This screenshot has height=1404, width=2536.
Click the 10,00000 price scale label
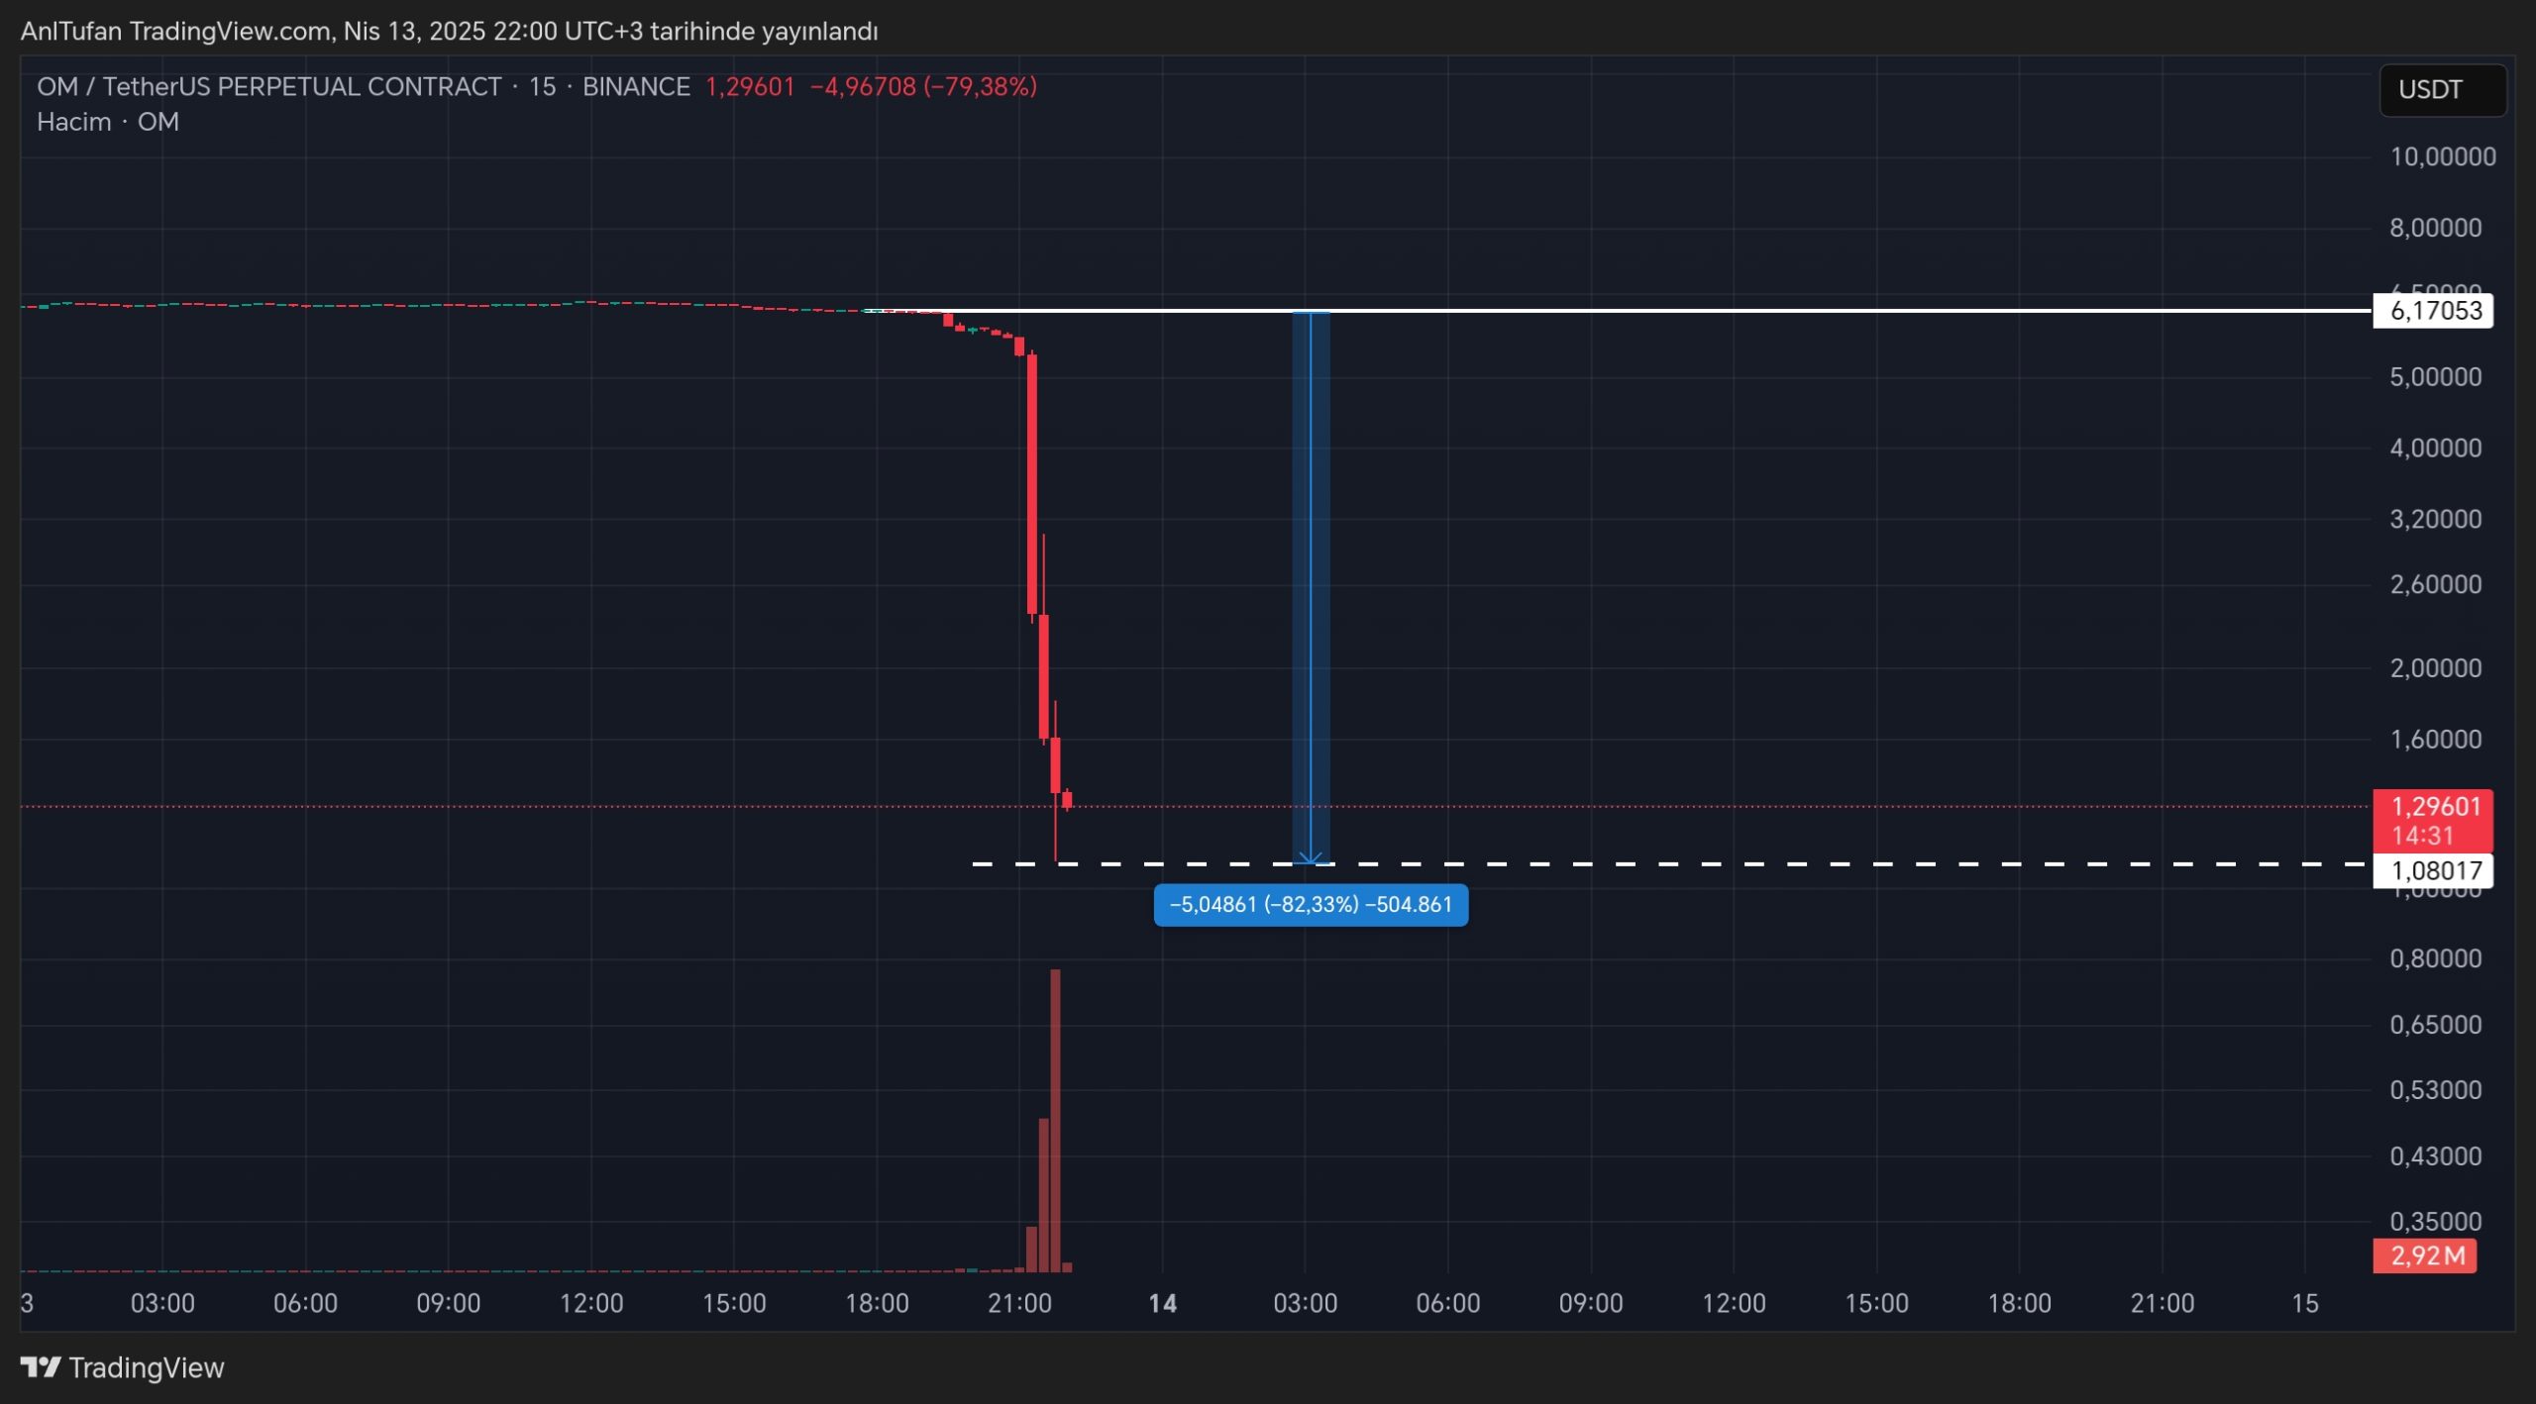click(x=2442, y=156)
